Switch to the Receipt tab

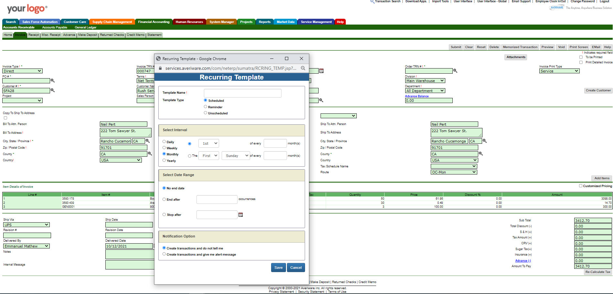point(33,35)
